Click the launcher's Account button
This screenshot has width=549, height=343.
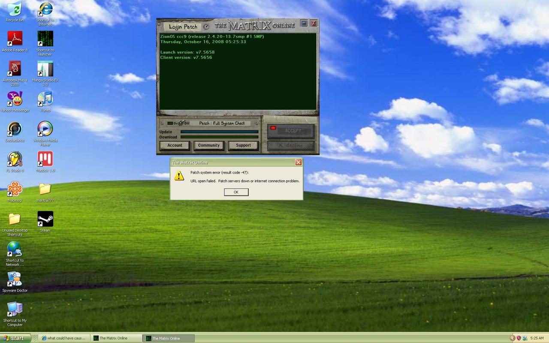(x=175, y=145)
